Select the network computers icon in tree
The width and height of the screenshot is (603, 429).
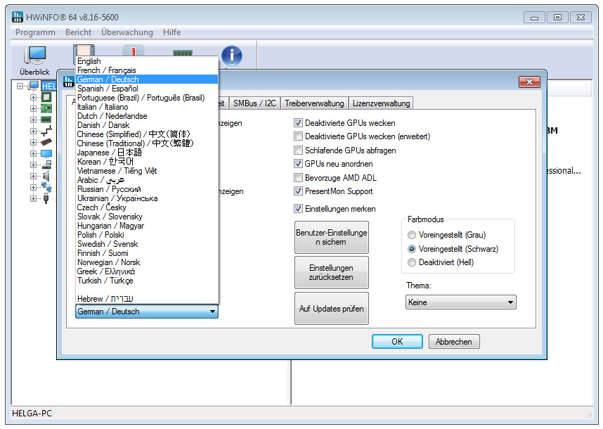point(46,186)
